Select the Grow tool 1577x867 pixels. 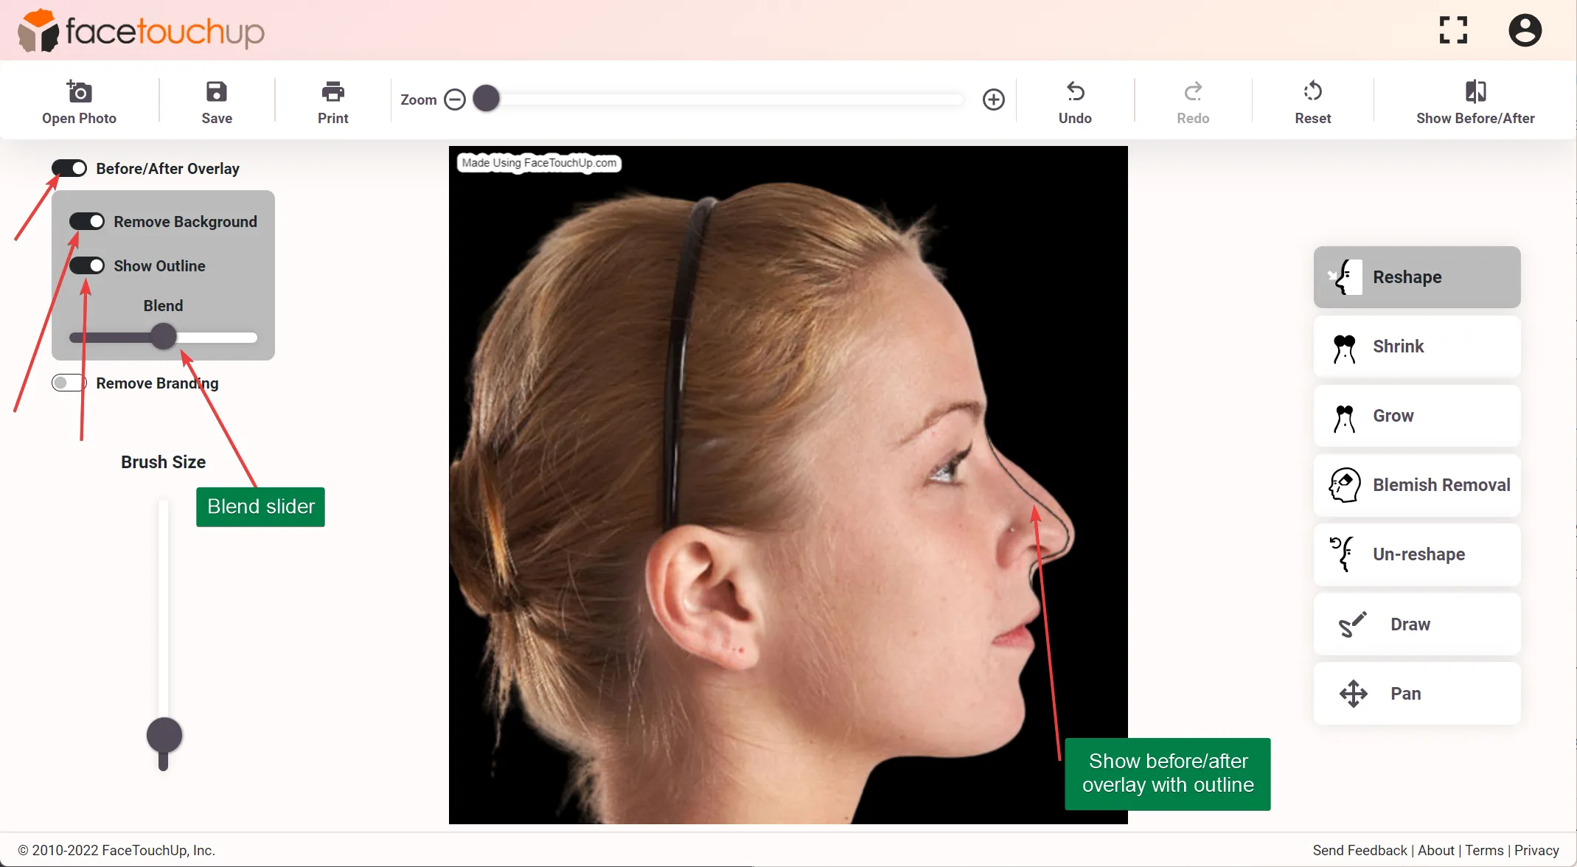pos(1415,415)
